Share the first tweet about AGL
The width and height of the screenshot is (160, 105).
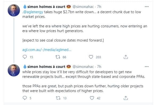(126, 57)
